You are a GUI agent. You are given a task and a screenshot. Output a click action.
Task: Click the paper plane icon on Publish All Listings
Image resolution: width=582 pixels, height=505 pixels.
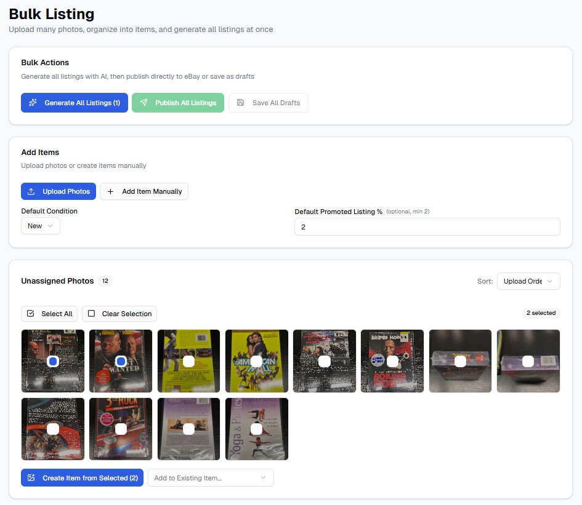click(144, 103)
